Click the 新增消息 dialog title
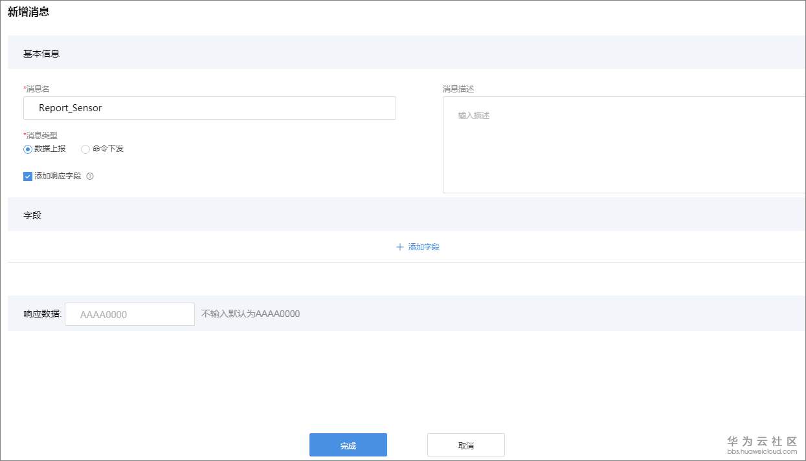 [28, 12]
